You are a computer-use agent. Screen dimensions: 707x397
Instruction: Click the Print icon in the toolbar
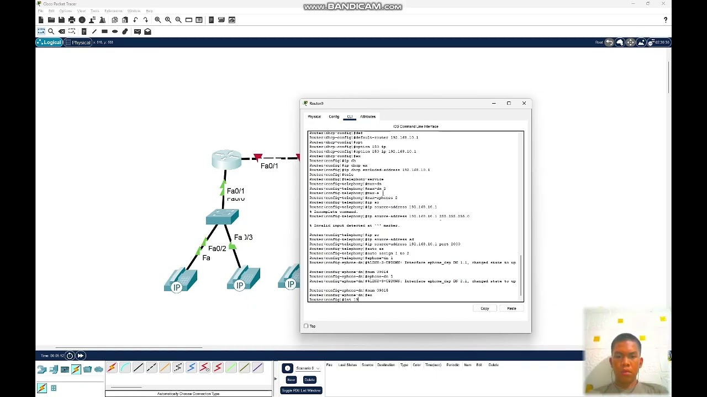[x=72, y=20]
